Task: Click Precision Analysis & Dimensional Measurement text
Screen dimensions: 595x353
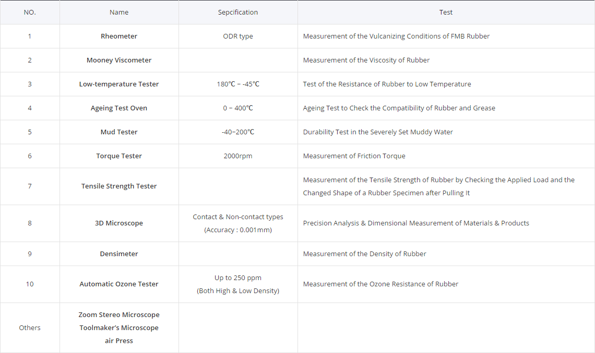Action: [416, 223]
